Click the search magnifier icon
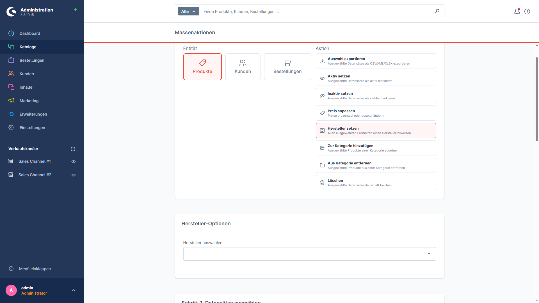The height and width of the screenshot is (303, 539). click(x=437, y=11)
